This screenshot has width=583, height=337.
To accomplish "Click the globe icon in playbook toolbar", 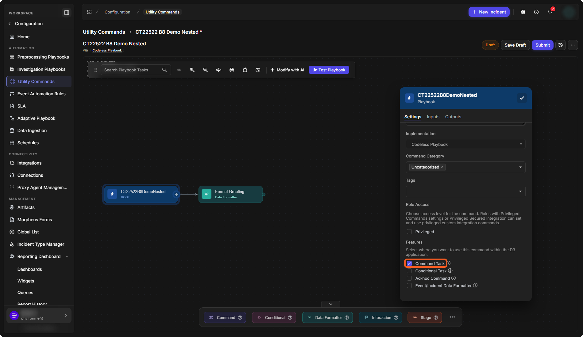I will click(258, 70).
